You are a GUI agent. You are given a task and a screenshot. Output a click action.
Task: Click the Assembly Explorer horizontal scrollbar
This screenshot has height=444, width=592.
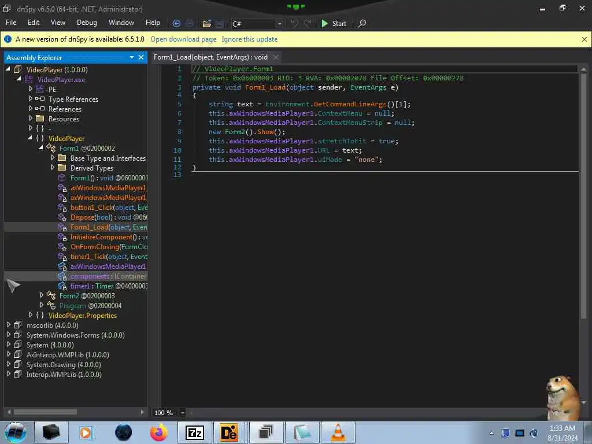tap(46, 412)
